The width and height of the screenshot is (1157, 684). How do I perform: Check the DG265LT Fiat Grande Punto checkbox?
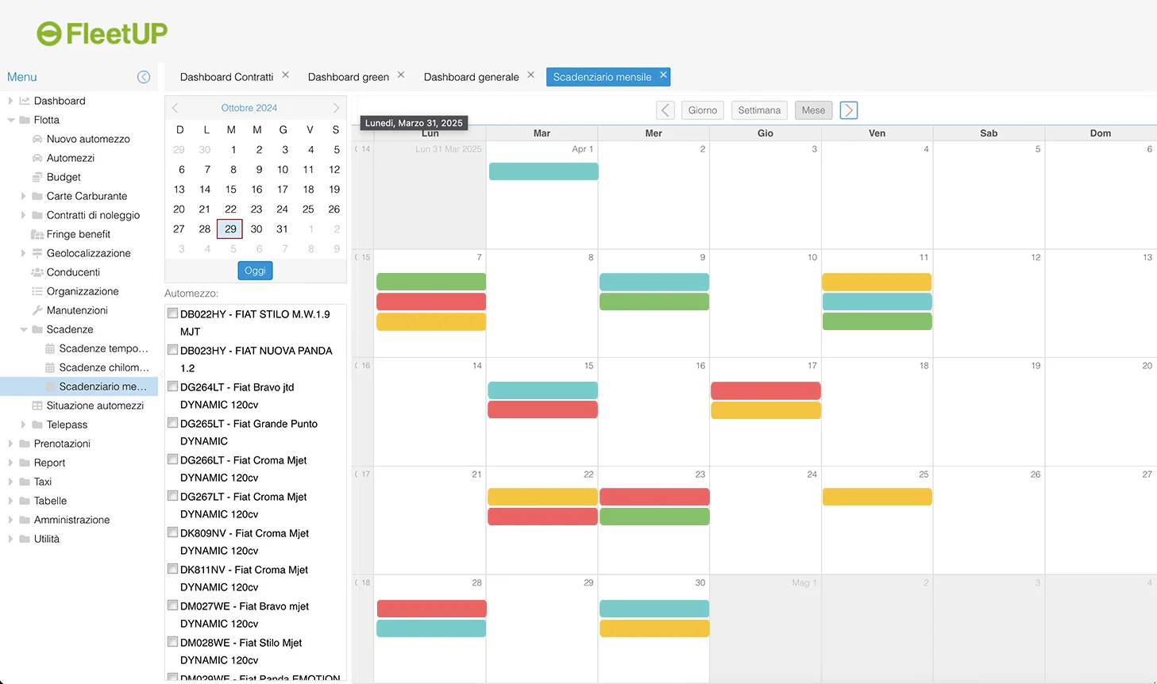click(172, 423)
